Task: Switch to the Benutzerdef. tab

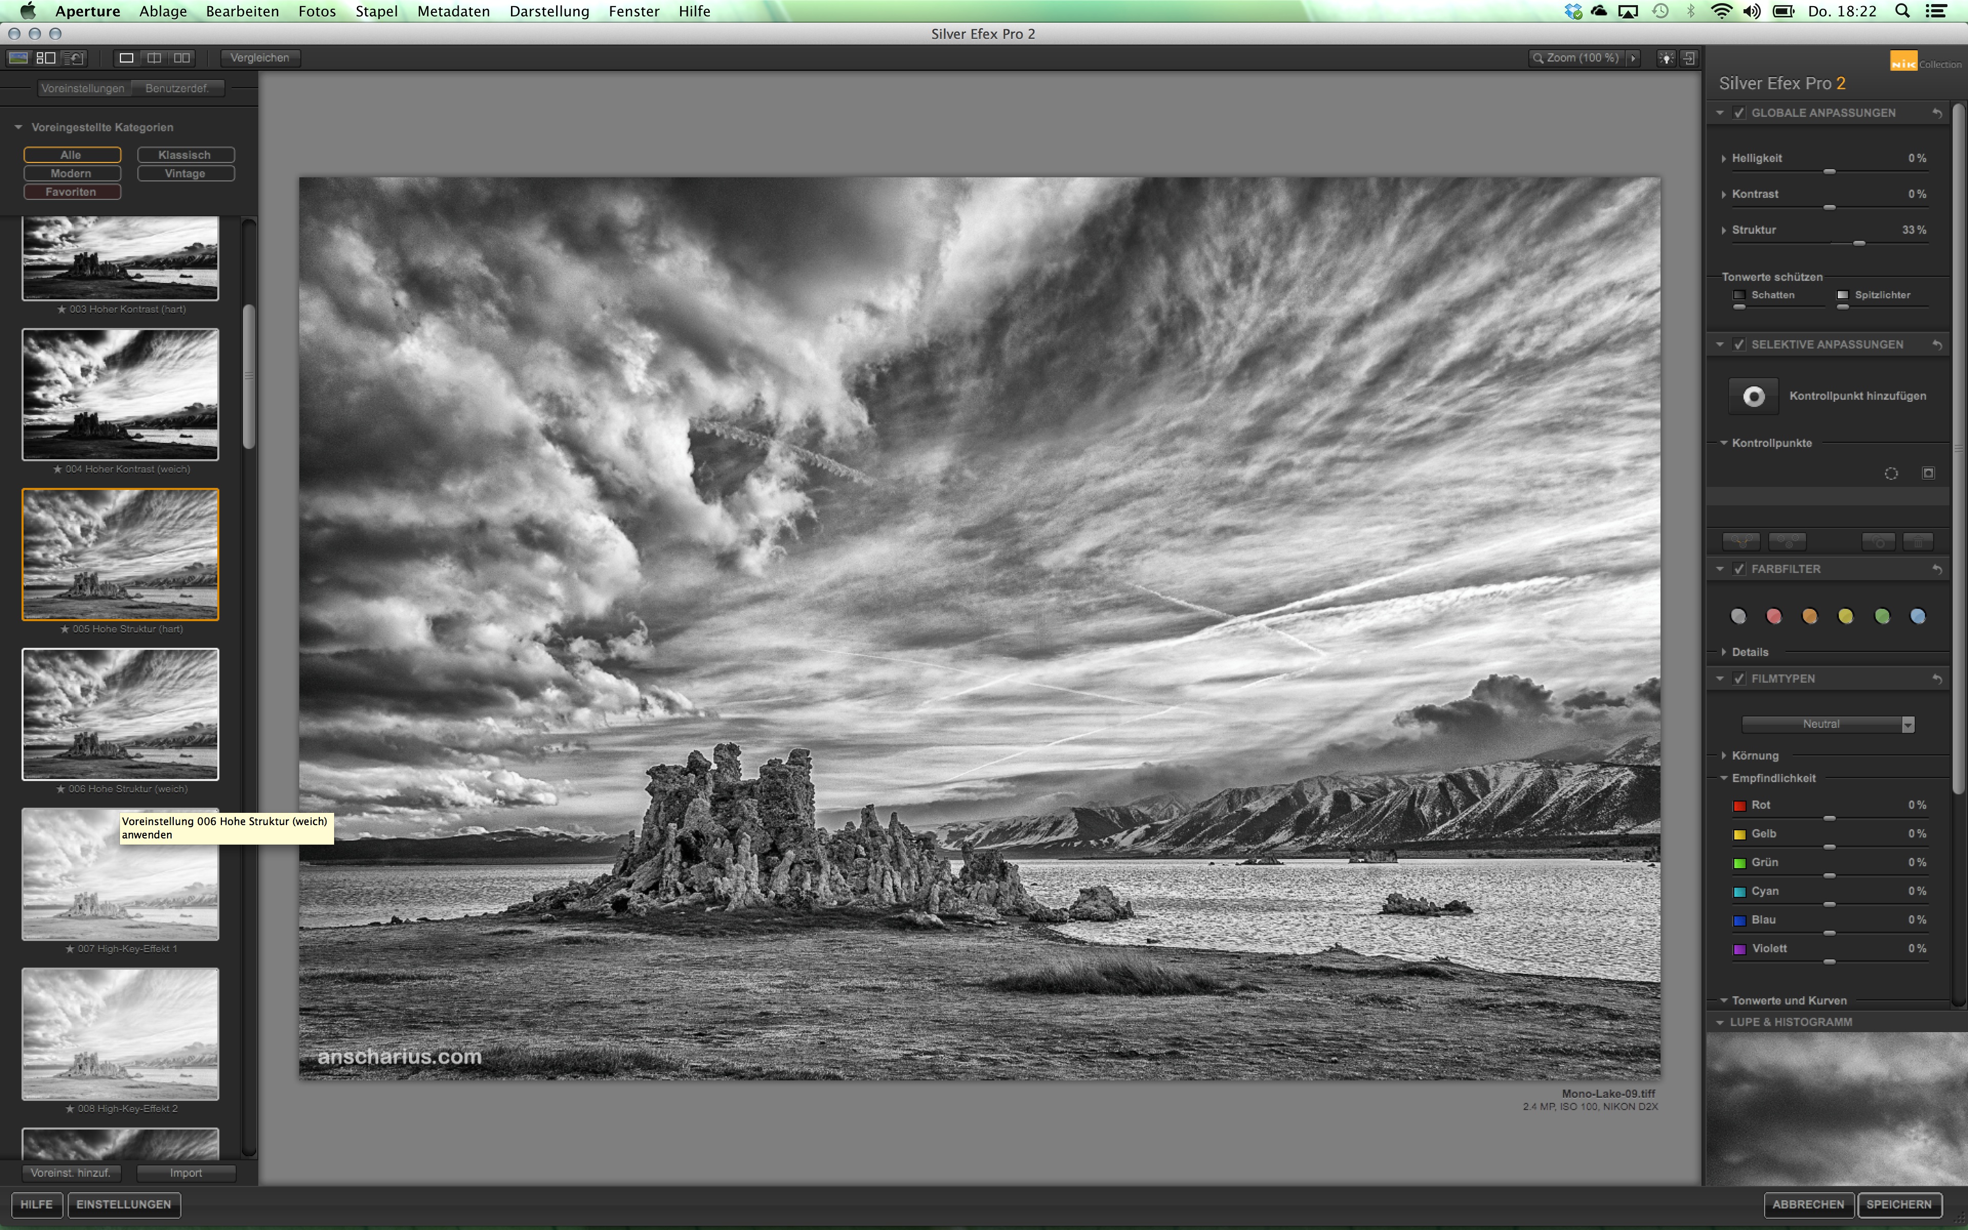Action: pos(177,88)
